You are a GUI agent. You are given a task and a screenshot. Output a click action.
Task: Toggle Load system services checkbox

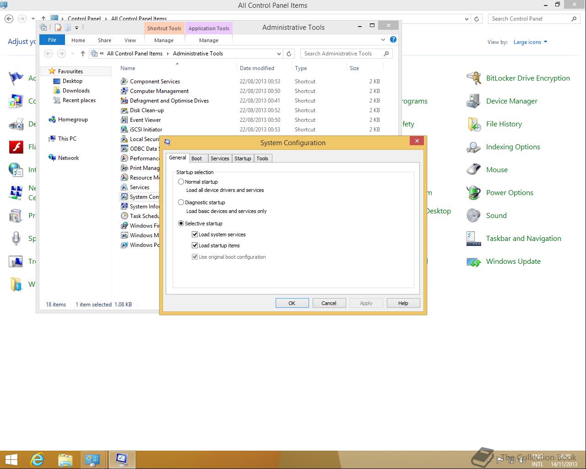[x=195, y=234]
